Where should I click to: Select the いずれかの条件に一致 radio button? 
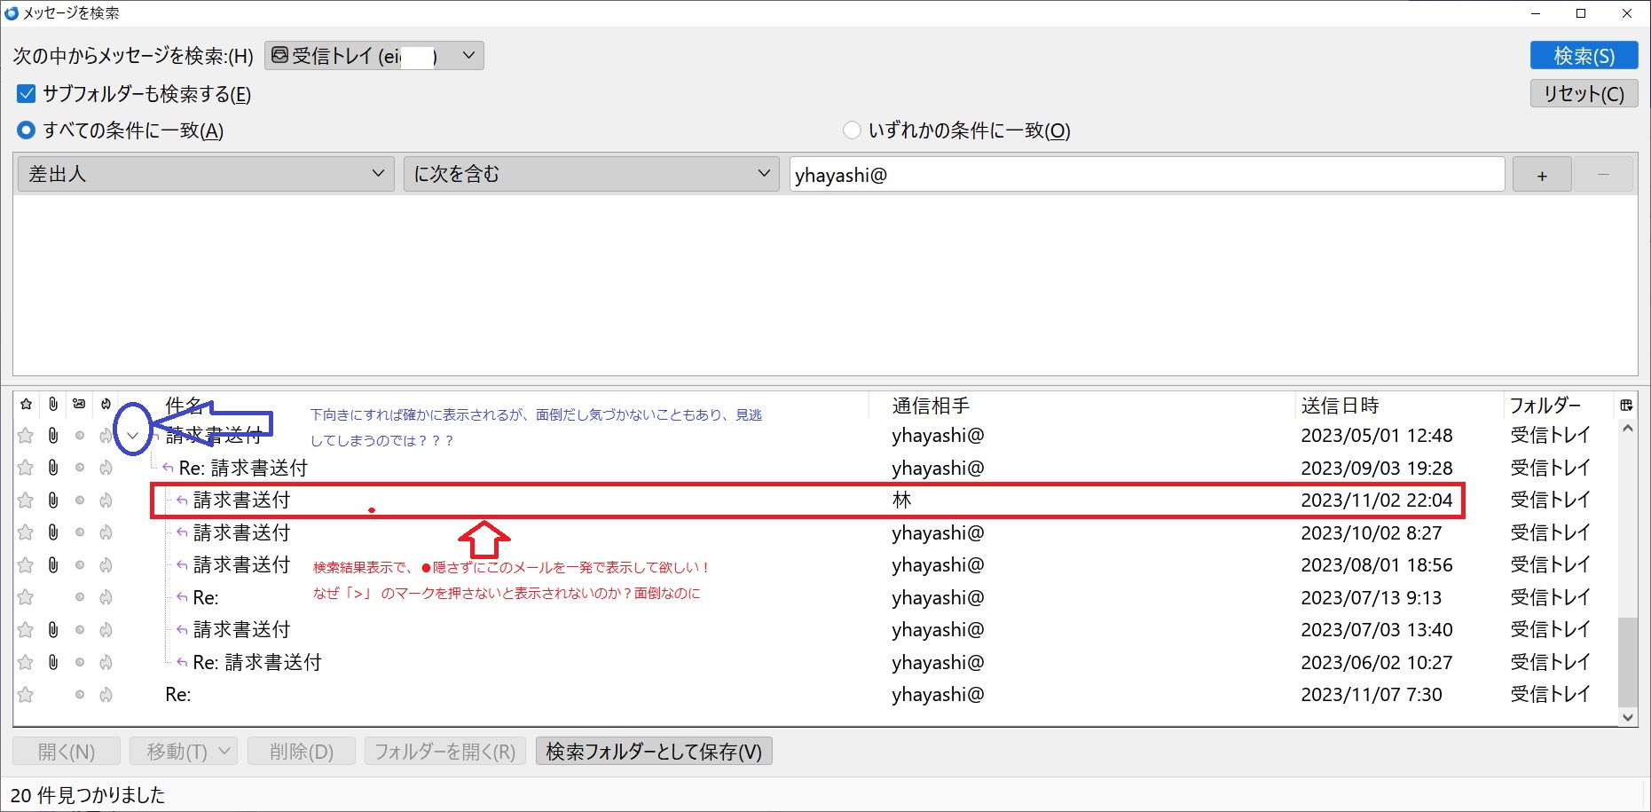pyautogui.click(x=852, y=130)
